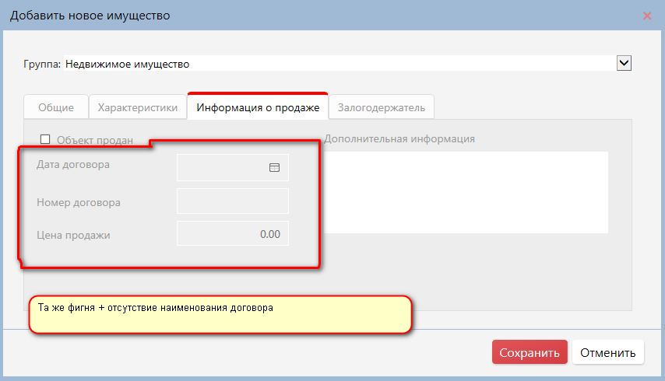
Task: Select the Цена продажи amount field
Action: point(233,234)
